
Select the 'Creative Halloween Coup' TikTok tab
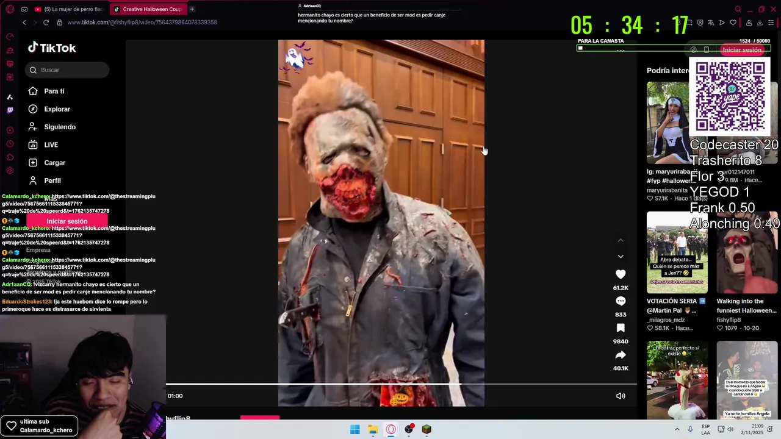click(x=148, y=9)
